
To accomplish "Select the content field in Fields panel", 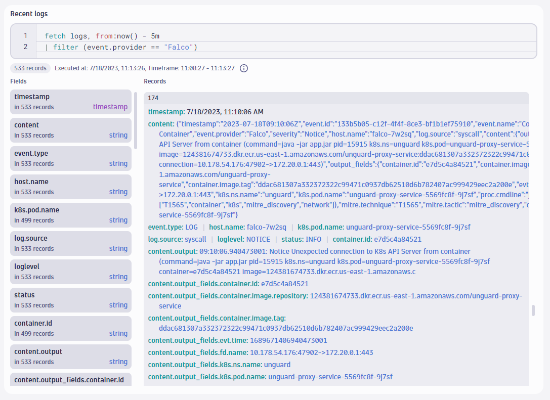I will point(70,130).
